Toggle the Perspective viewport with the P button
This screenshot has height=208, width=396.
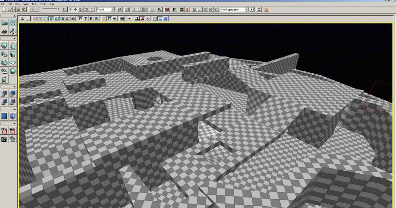[81, 19]
